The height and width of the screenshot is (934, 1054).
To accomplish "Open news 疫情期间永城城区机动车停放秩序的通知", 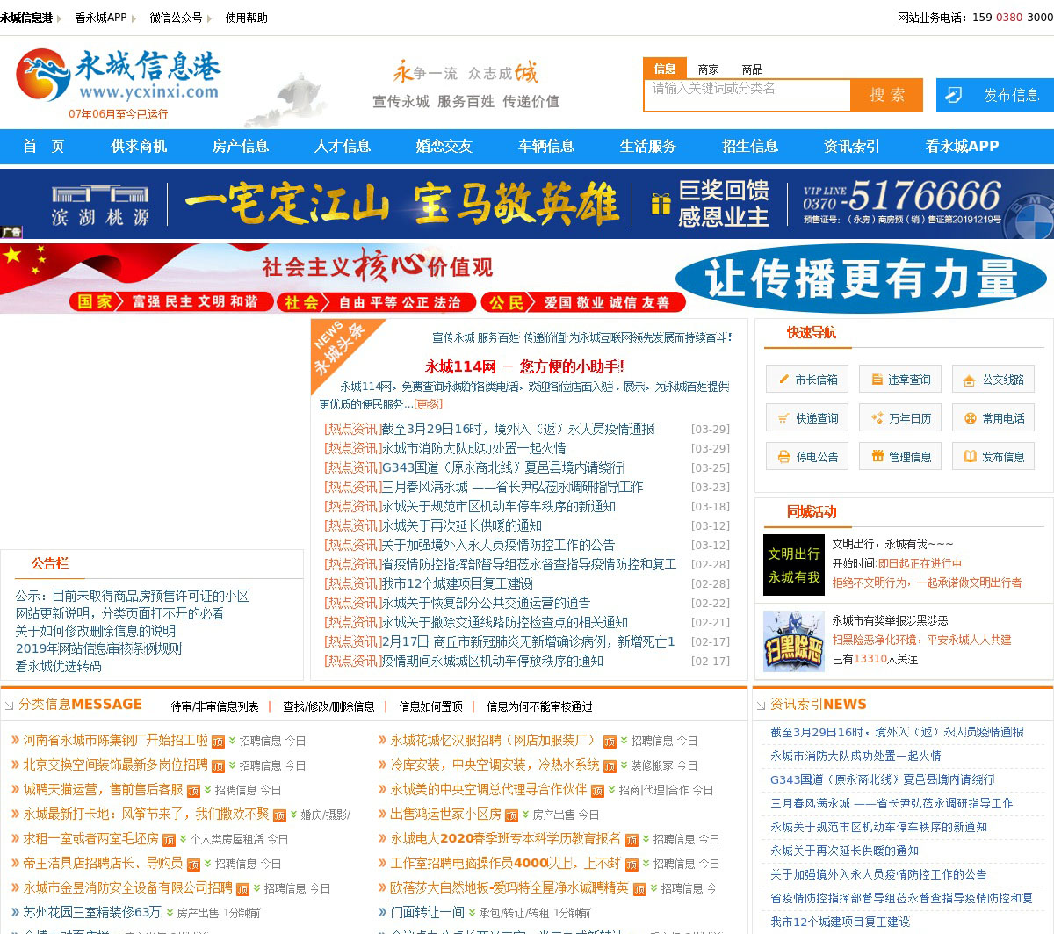I will pos(492,662).
